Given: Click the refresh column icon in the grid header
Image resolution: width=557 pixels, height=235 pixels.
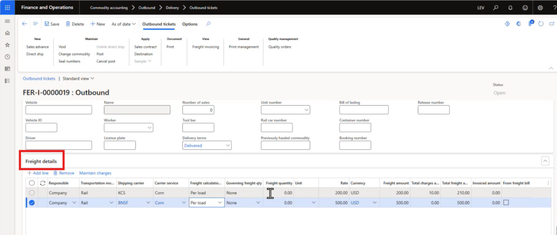Looking at the screenshot, I should point(43,183).
